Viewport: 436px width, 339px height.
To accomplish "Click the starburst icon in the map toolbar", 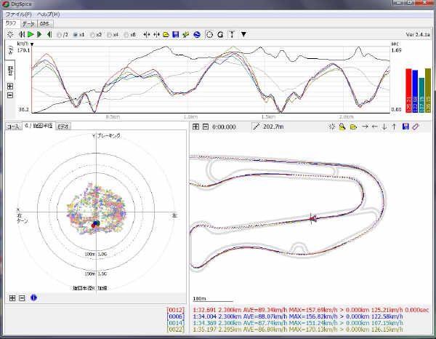I will tap(332, 127).
